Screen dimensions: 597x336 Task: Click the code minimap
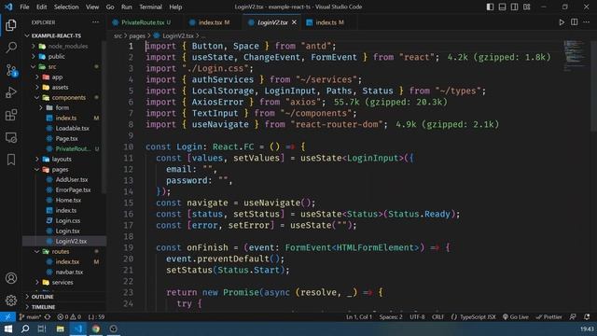tap(575, 55)
